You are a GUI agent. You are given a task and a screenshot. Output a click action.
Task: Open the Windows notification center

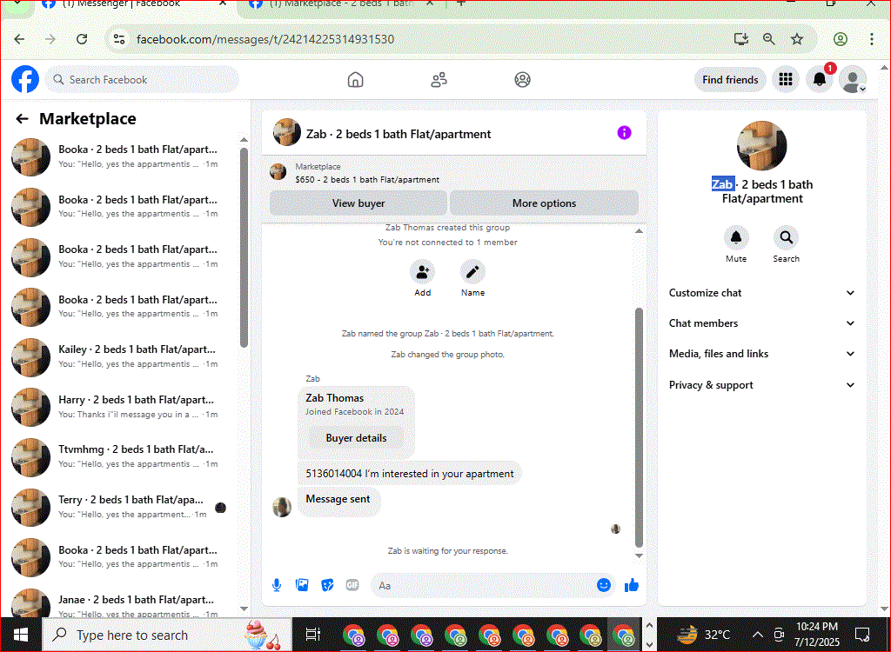(x=862, y=635)
